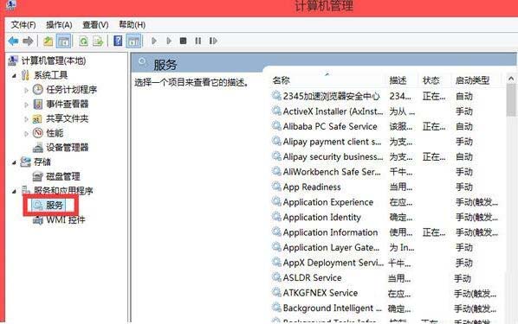Viewport: 518px width, 324px height.
Task: Expand the 事件查看器 node arrow
Action: 27,105
